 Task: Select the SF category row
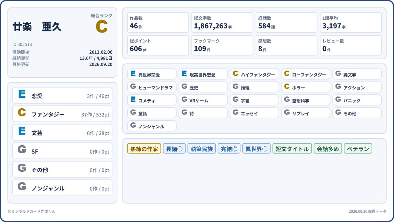pos(62,151)
